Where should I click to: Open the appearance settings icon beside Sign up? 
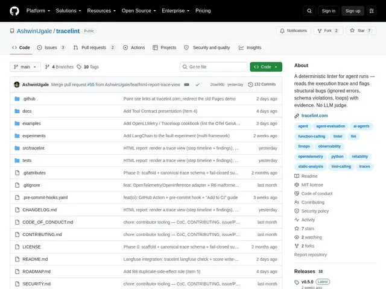372,11
